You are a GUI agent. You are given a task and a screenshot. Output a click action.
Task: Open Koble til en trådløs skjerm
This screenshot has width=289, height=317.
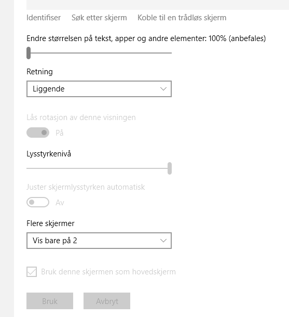click(182, 18)
